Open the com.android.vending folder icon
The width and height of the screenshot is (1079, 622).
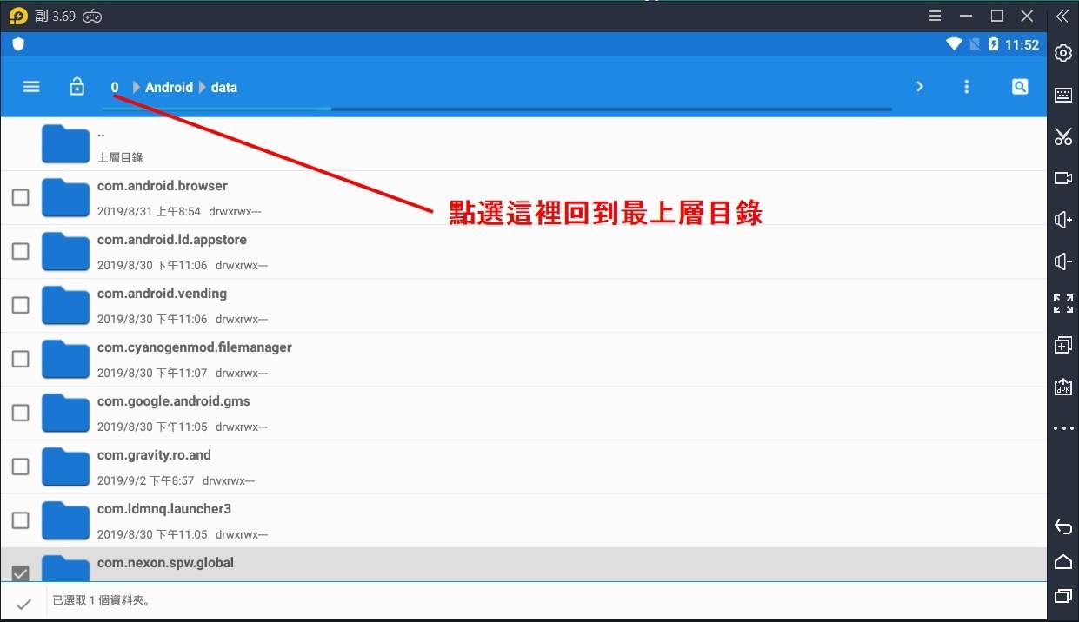tap(65, 306)
